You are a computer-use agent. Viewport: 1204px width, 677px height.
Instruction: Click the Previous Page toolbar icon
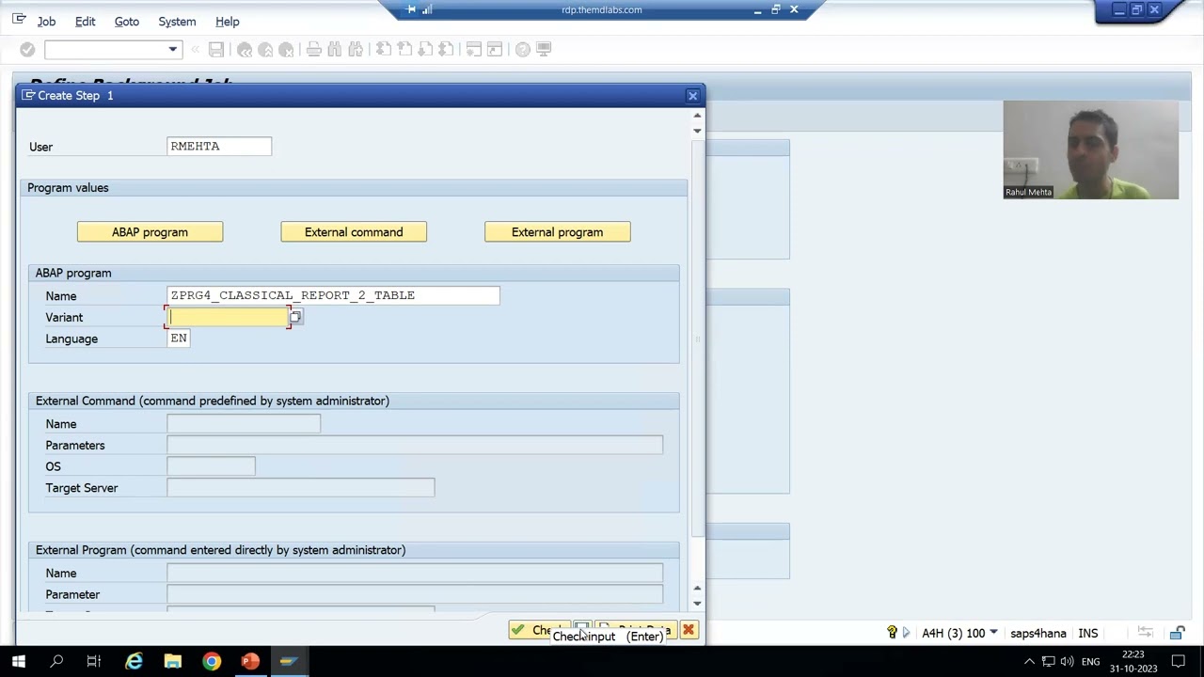pos(404,49)
